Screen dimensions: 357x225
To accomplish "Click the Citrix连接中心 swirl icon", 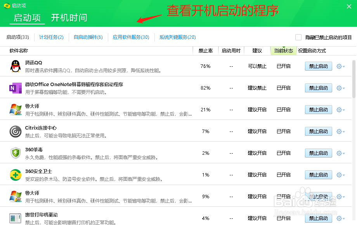I will tap(16, 132).
